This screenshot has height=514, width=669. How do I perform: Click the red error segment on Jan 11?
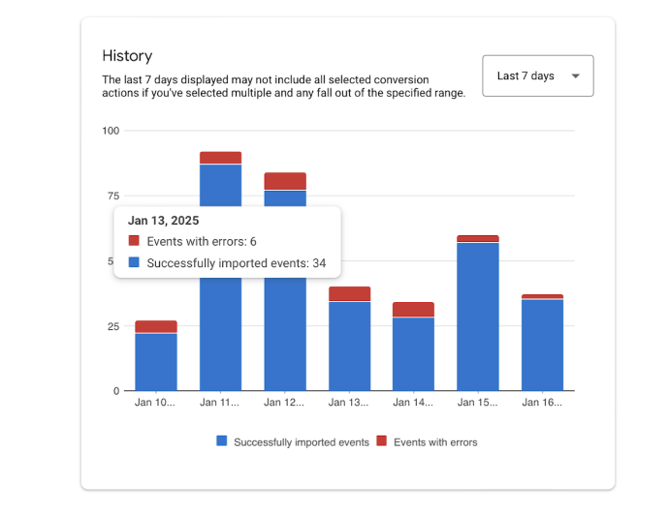pos(221,158)
